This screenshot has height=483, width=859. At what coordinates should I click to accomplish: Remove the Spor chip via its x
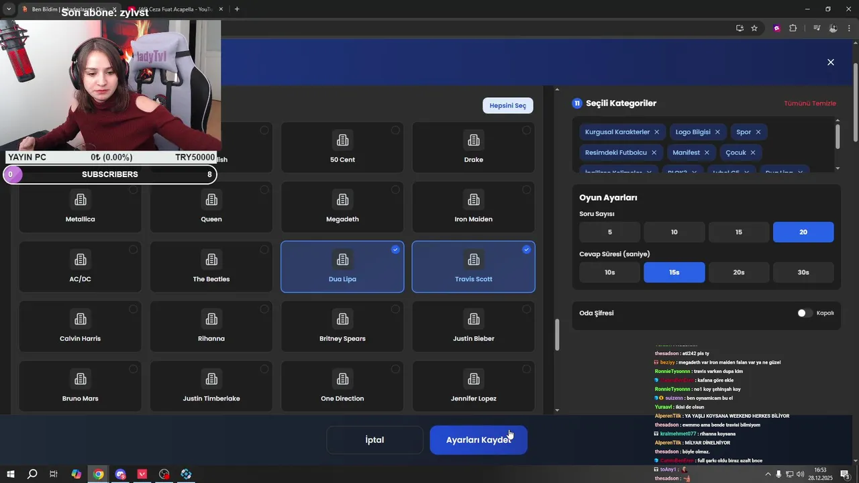point(758,132)
